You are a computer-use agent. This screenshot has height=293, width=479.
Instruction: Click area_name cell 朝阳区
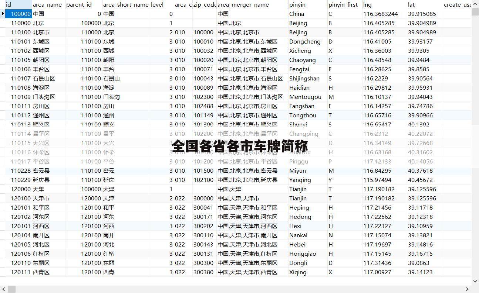[x=48, y=60]
